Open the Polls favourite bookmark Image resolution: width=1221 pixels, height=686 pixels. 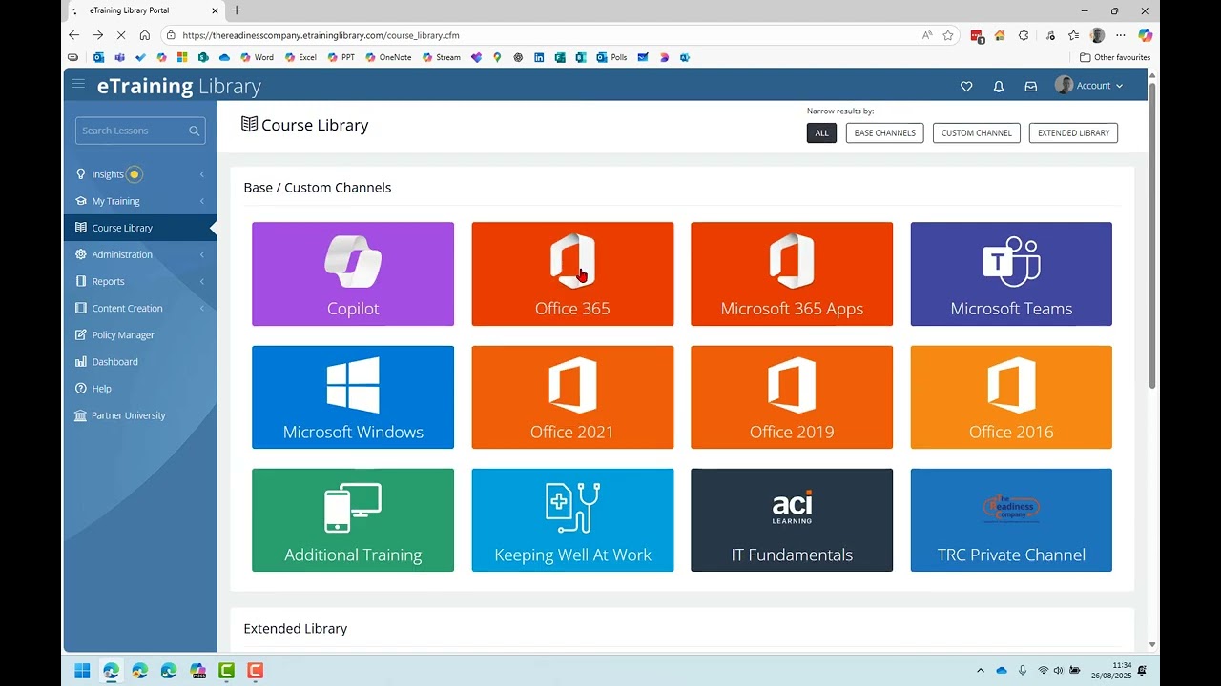click(x=611, y=57)
